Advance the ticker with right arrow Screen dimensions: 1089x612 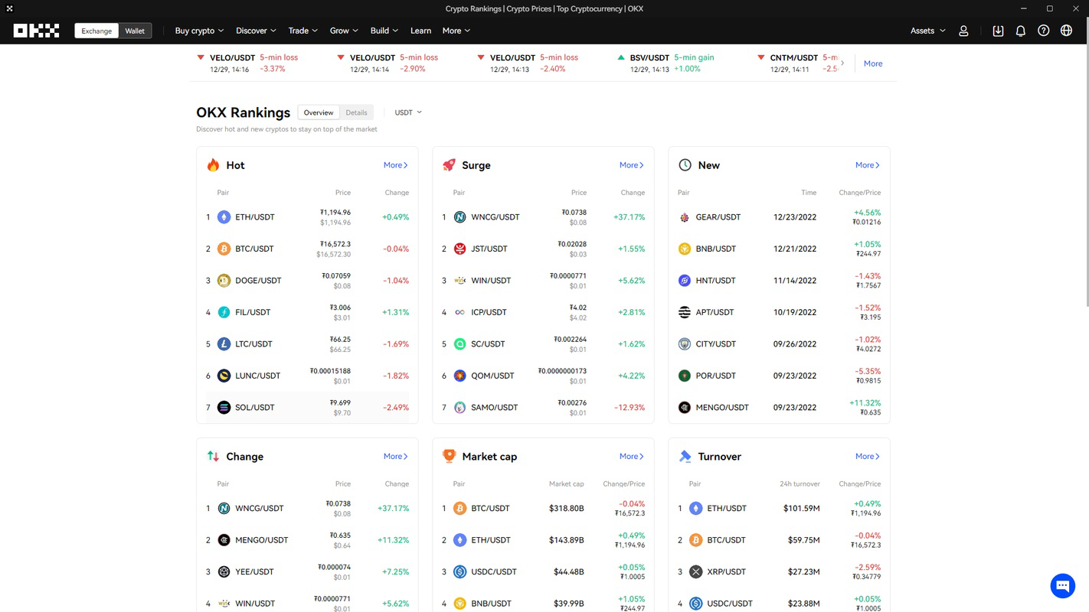coord(842,63)
